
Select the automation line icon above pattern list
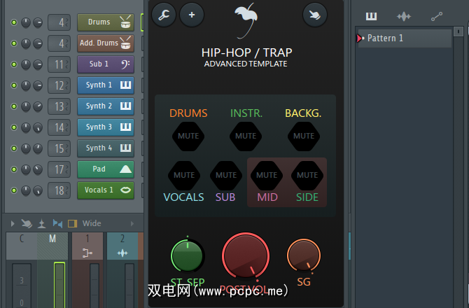coord(437,16)
